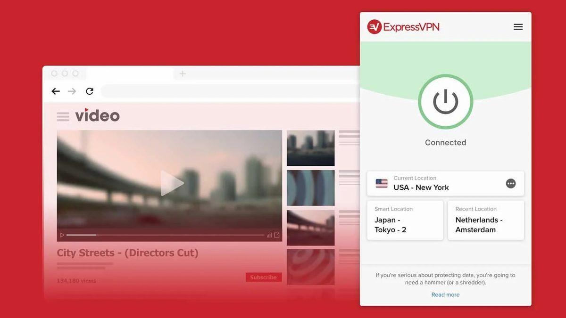Reload the page with refresh icon
Screen dimensions: 566x318
tap(90, 91)
